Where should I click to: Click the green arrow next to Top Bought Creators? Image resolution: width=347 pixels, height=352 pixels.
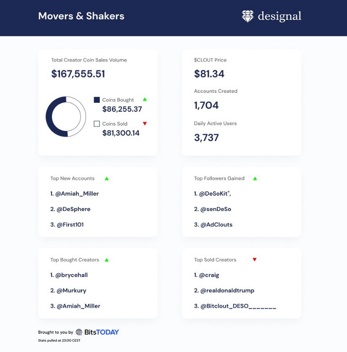coord(107,260)
